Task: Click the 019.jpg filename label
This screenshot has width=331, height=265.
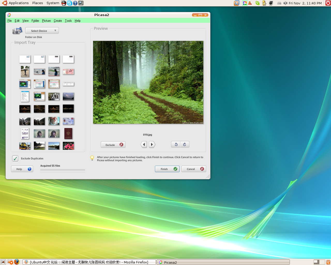Action: [x=148, y=135]
